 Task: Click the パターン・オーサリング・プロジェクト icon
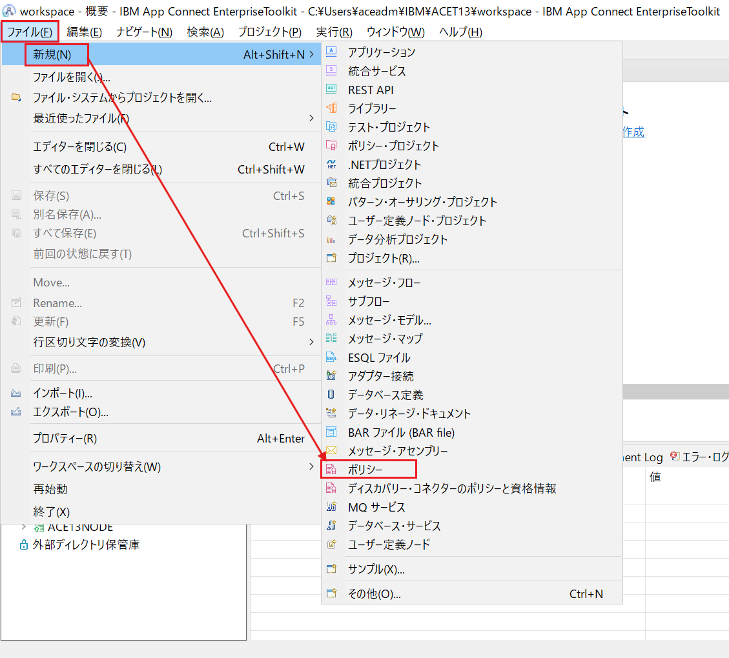point(331,201)
